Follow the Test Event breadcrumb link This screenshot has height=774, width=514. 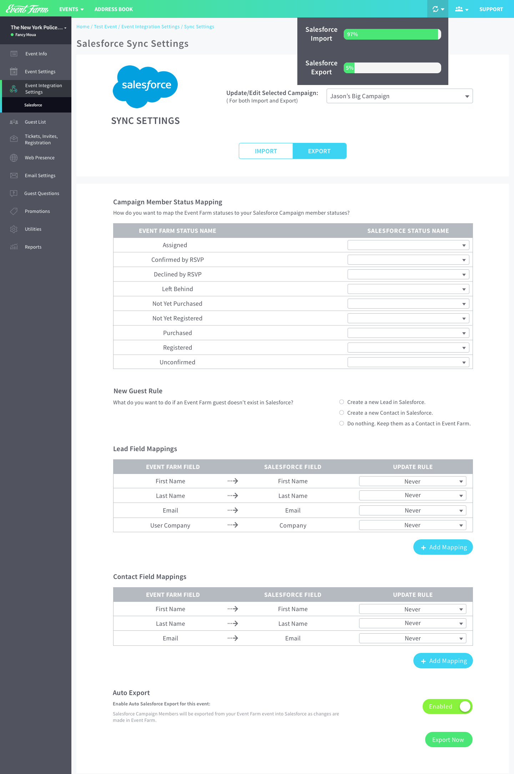(x=105, y=27)
